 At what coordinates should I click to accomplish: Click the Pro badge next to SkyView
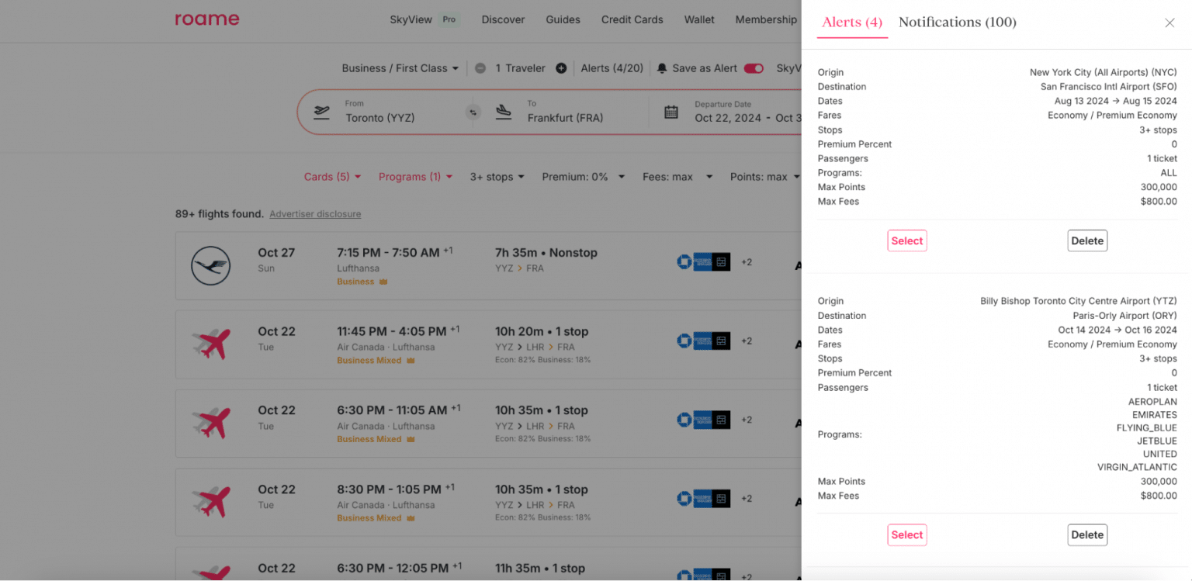tap(449, 19)
